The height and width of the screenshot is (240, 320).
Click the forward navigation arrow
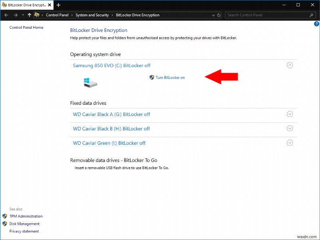[x=15, y=15]
